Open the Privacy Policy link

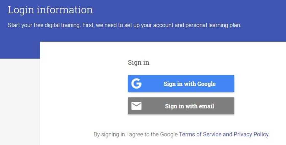(x=251, y=134)
